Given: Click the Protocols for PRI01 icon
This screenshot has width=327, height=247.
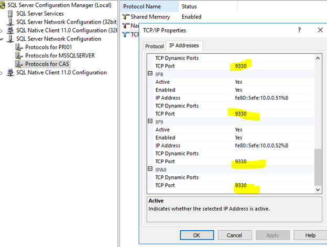Looking at the screenshot, I should pos(19,47).
